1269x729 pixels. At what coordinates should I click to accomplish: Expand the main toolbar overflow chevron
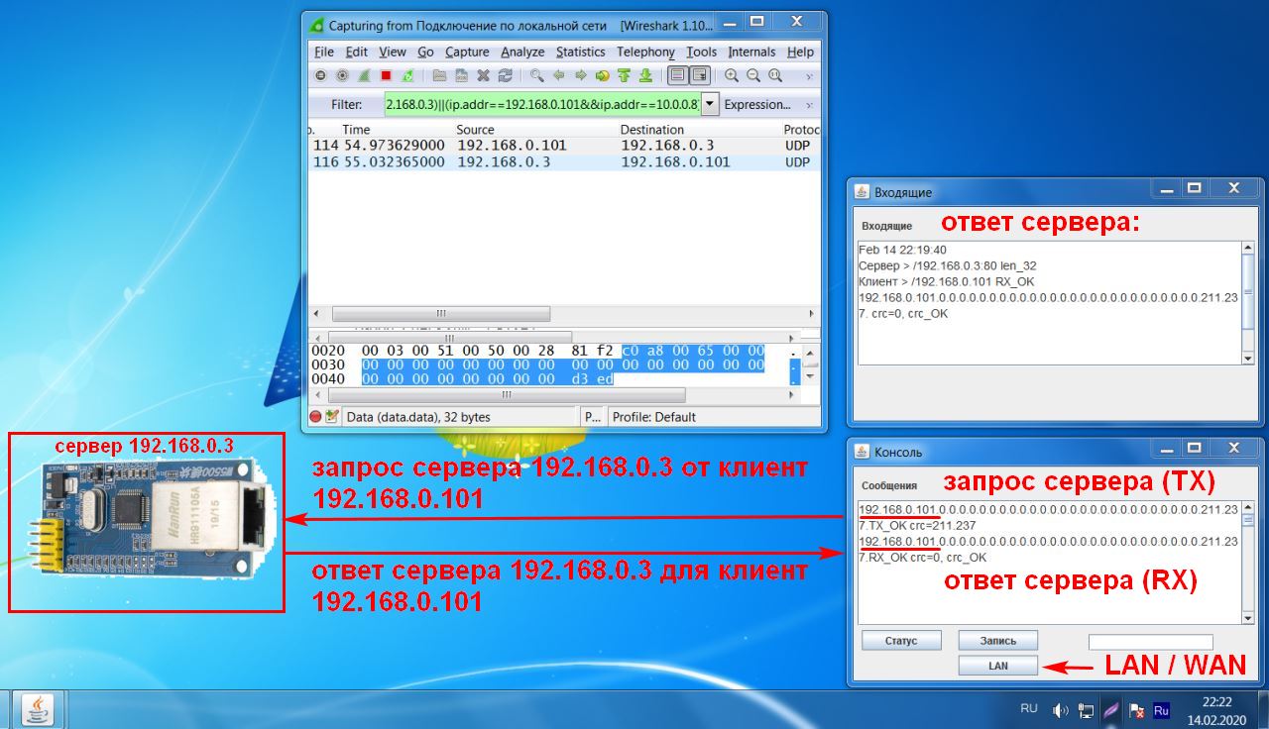point(809,75)
